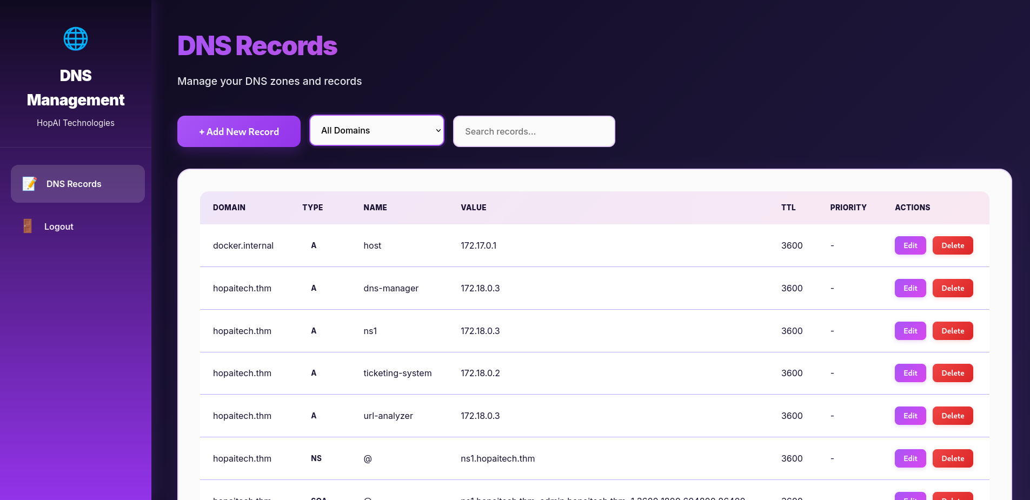Delete the ticketing-system record
The height and width of the screenshot is (500, 1030).
tap(952, 373)
